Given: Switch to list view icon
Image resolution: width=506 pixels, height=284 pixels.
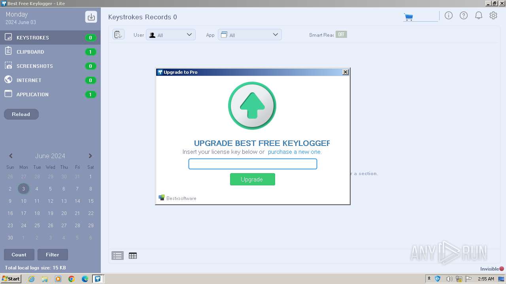Looking at the screenshot, I should pyautogui.click(x=117, y=256).
